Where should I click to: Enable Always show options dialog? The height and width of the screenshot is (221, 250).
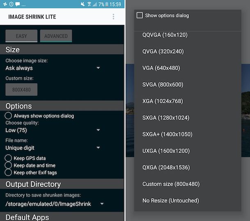coord(39,116)
